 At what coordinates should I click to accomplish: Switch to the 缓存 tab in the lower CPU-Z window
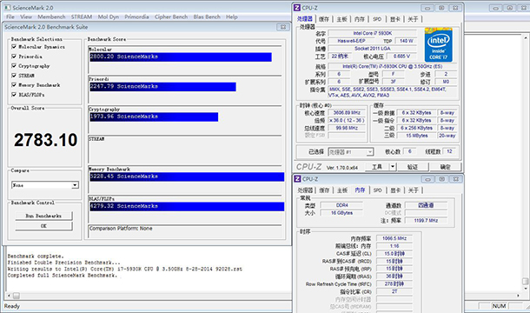[x=324, y=190]
